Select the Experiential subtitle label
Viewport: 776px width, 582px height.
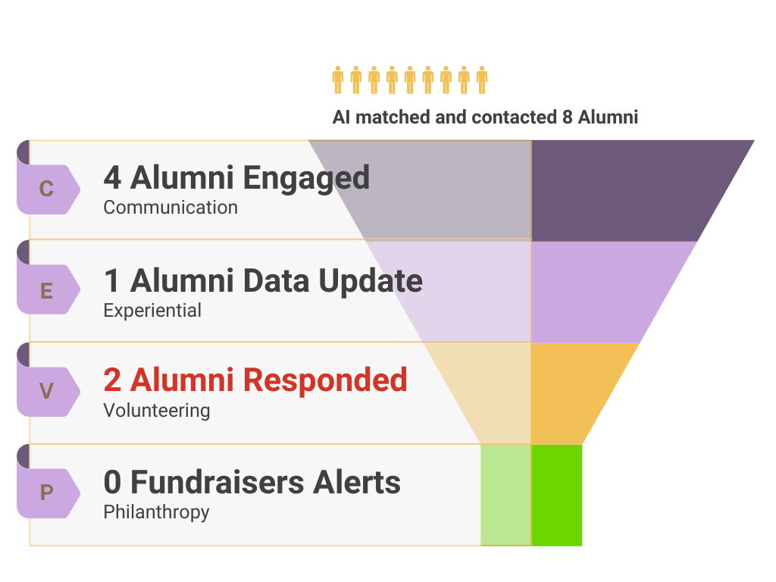(x=152, y=311)
